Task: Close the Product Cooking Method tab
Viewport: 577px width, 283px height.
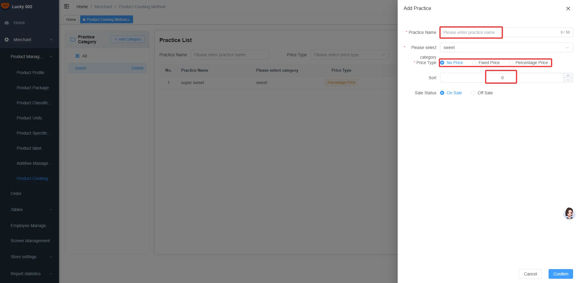Action: tap(129, 20)
